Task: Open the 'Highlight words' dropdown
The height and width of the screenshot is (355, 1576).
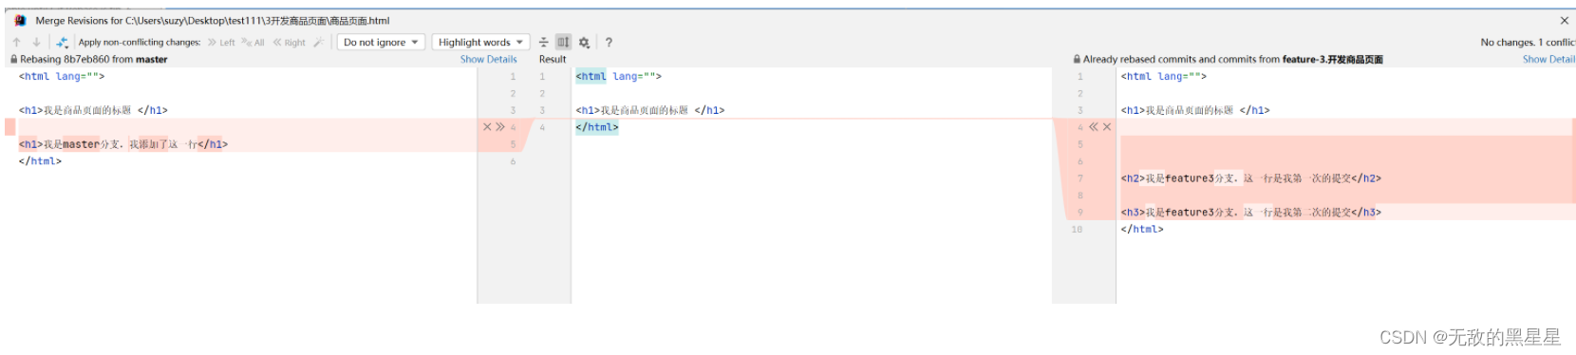Action: (x=480, y=42)
